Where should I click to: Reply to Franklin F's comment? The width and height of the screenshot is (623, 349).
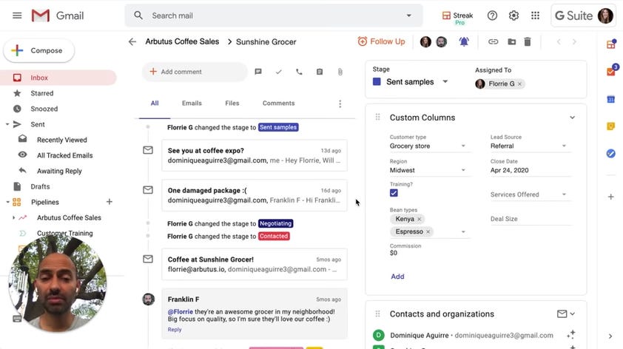pos(175,330)
